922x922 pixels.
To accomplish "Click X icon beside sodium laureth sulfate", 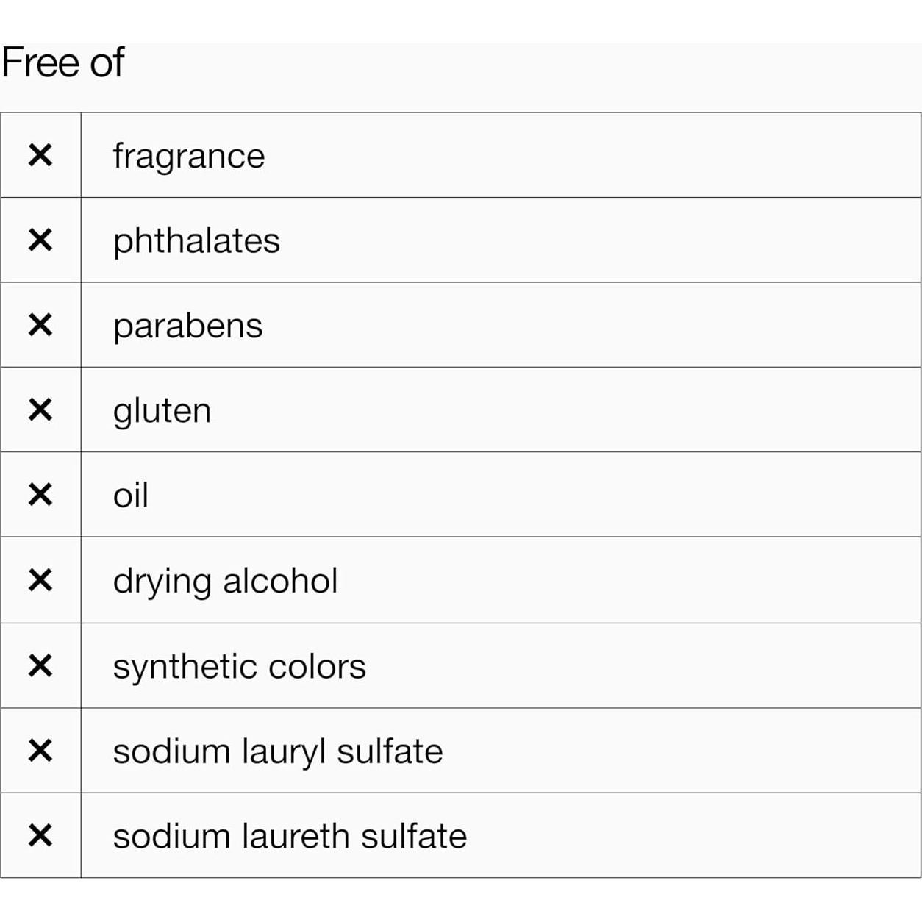I will 40,835.
